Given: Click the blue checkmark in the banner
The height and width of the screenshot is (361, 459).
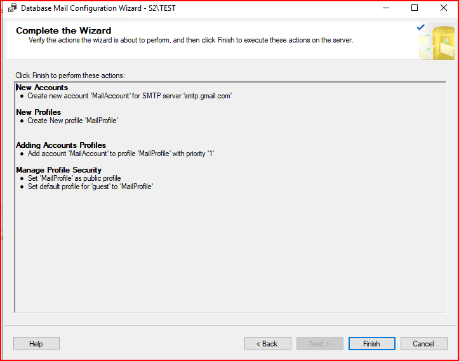Looking at the screenshot, I should [x=420, y=27].
